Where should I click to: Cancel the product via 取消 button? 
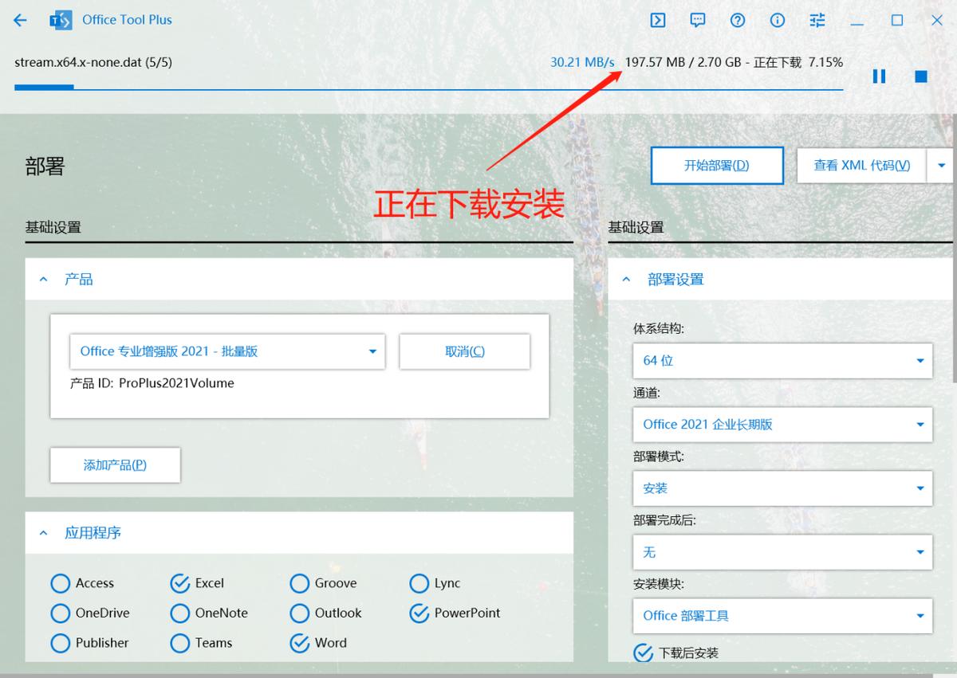tap(465, 351)
